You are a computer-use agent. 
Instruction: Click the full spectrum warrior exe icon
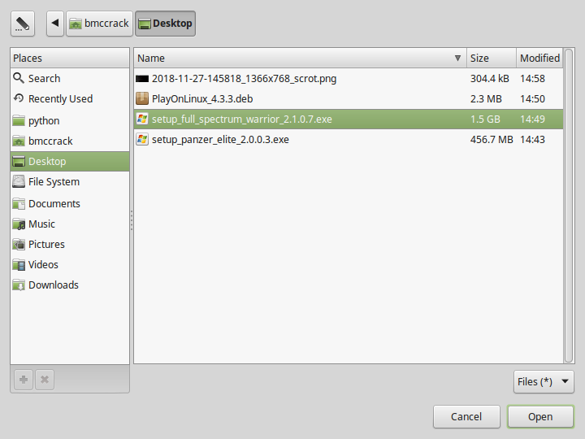[142, 119]
